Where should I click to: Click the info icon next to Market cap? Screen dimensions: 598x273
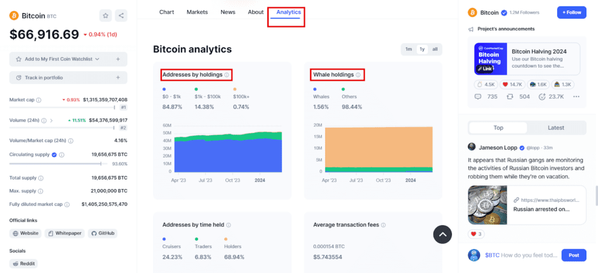(x=39, y=100)
